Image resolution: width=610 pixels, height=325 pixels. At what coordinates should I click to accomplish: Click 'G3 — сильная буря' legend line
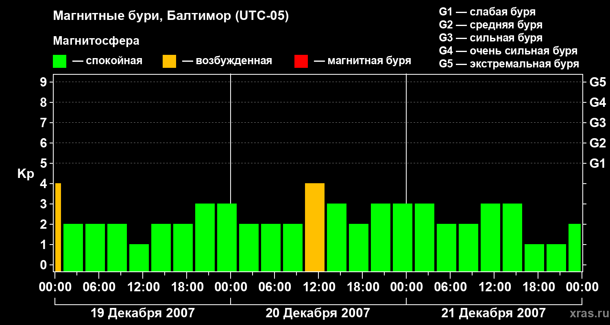(490, 38)
